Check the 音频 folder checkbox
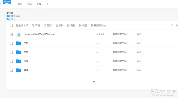Screen dimensions: 178x98 [11, 70]
